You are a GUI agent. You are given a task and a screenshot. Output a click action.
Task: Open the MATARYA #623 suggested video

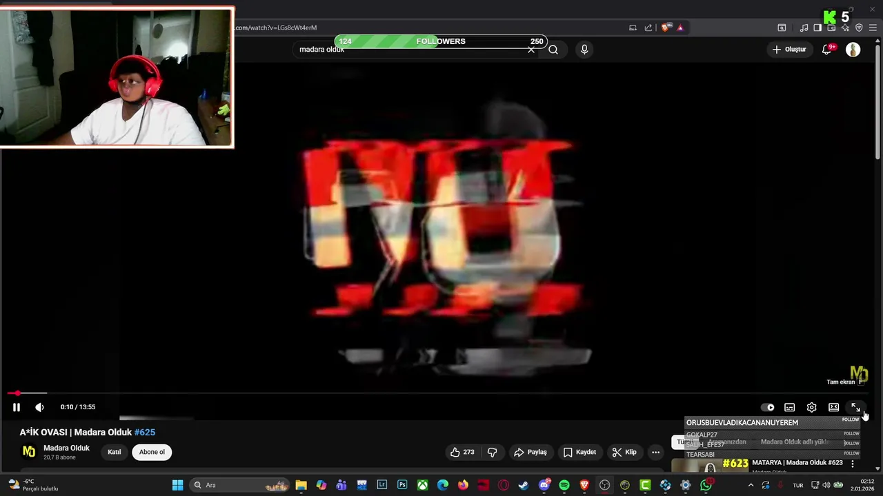click(797, 463)
